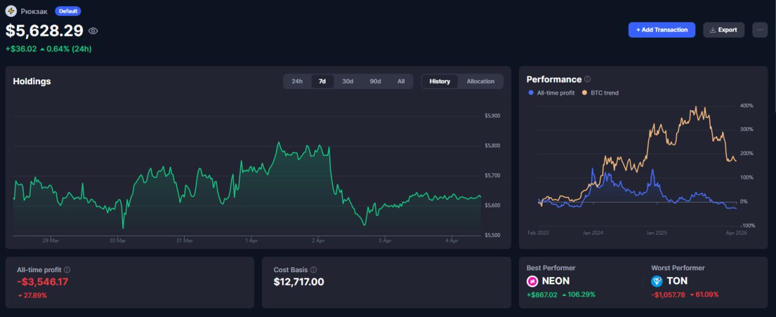Switch to the Allocation view
Image resolution: width=776 pixels, height=317 pixels.
(x=480, y=81)
